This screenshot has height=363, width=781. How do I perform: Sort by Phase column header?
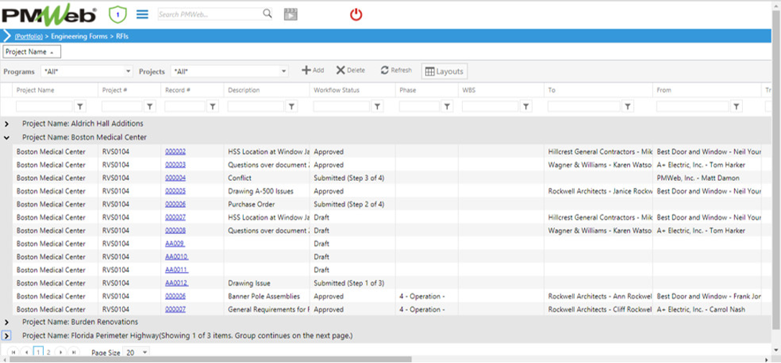tap(407, 90)
